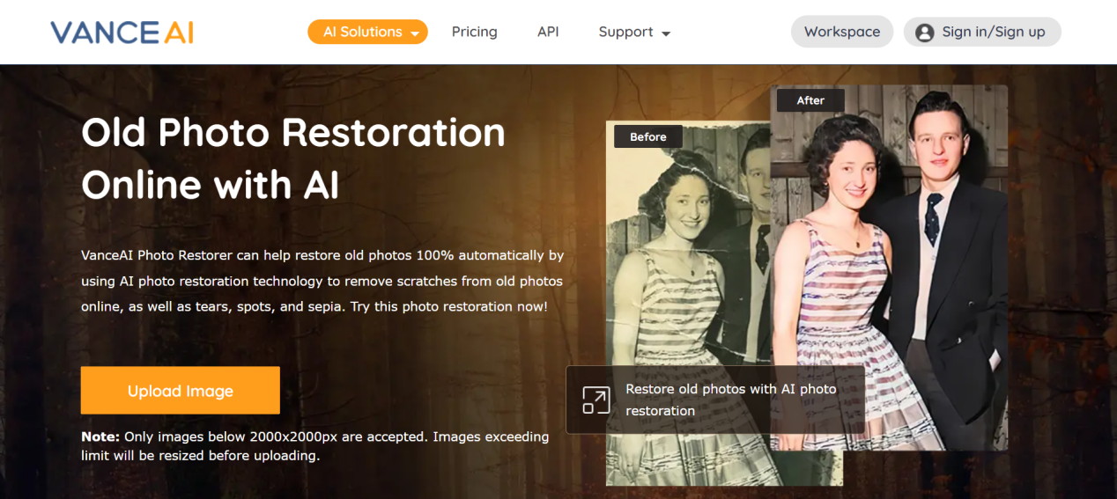Screen dimensions: 1117x499
Task: Open the API menu item
Action: coord(548,32)
